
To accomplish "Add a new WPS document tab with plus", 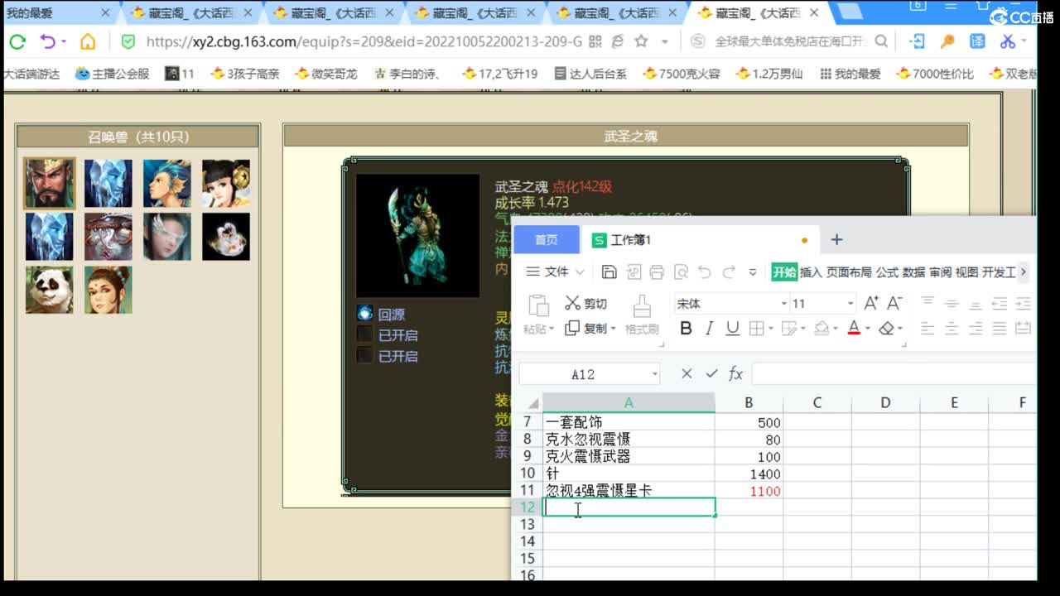I will click(x=836, y=239).
